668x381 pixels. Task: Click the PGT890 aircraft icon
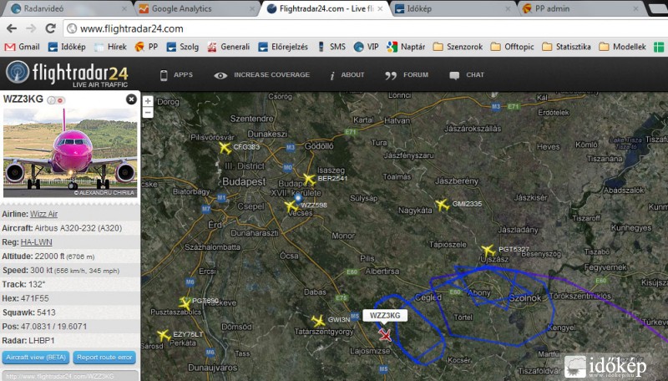pyautogui.click(x=185, y=303)
